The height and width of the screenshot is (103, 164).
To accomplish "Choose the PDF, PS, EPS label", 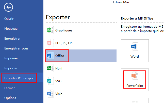I will click(x=64, y=43).
